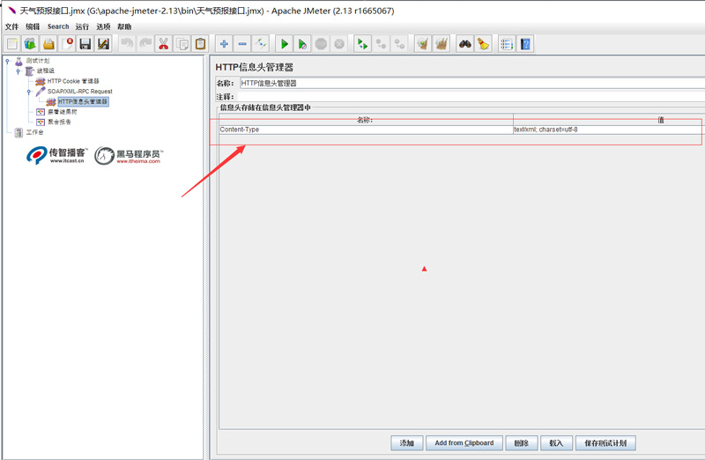
Task: Open the 文件 menu
Action: [x=11, y=26]
